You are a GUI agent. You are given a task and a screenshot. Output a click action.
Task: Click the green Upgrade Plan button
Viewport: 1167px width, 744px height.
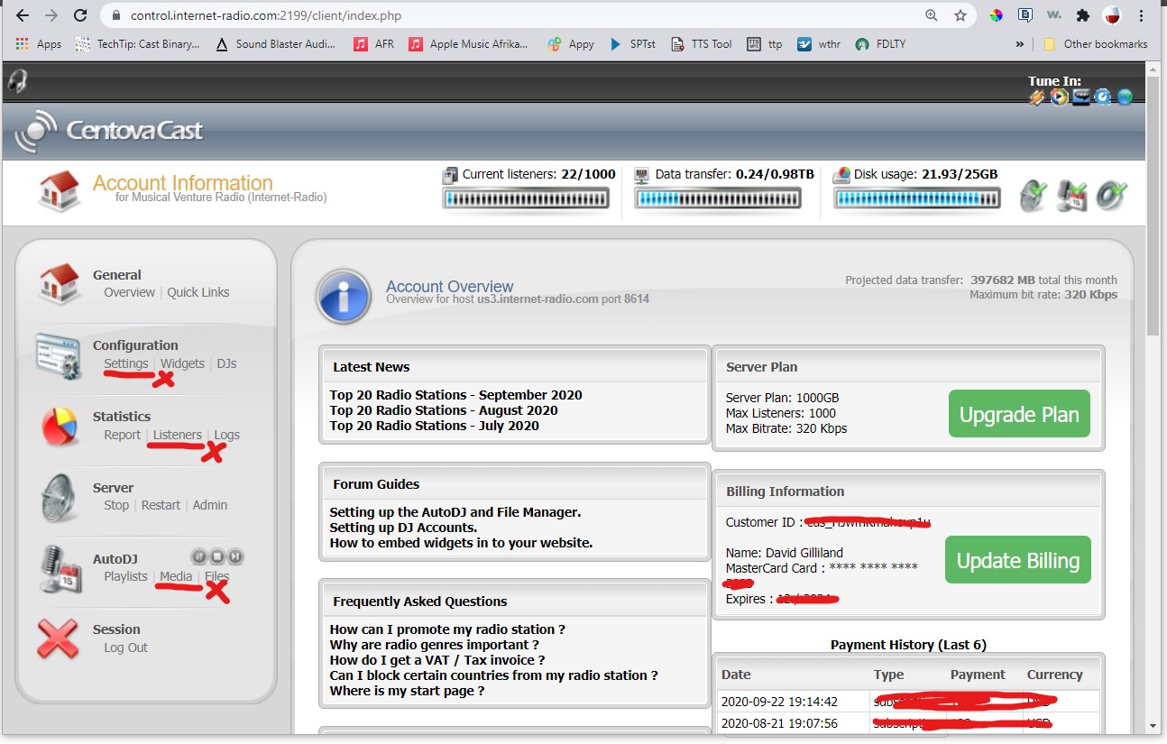[x=1019, y=415]
